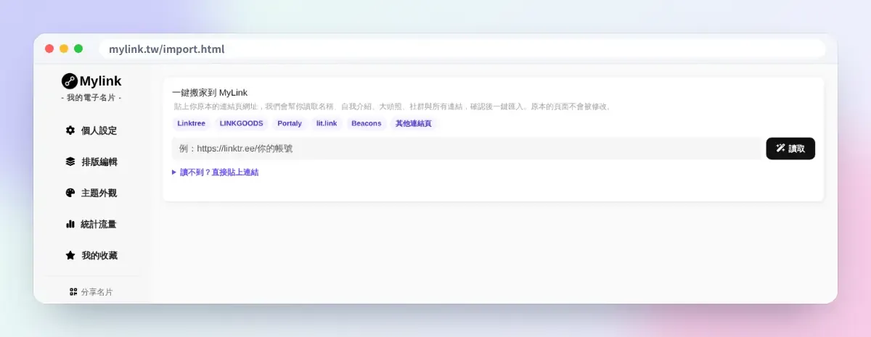
Task: Click the 我的電子名片 tagline
Action: click(x=91, y=98)
